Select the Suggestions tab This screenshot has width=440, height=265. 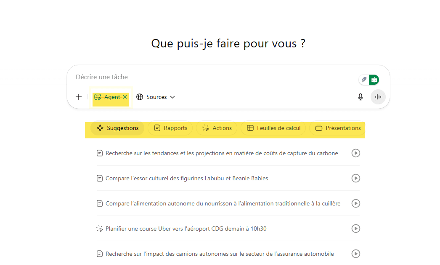pos(118,128)
